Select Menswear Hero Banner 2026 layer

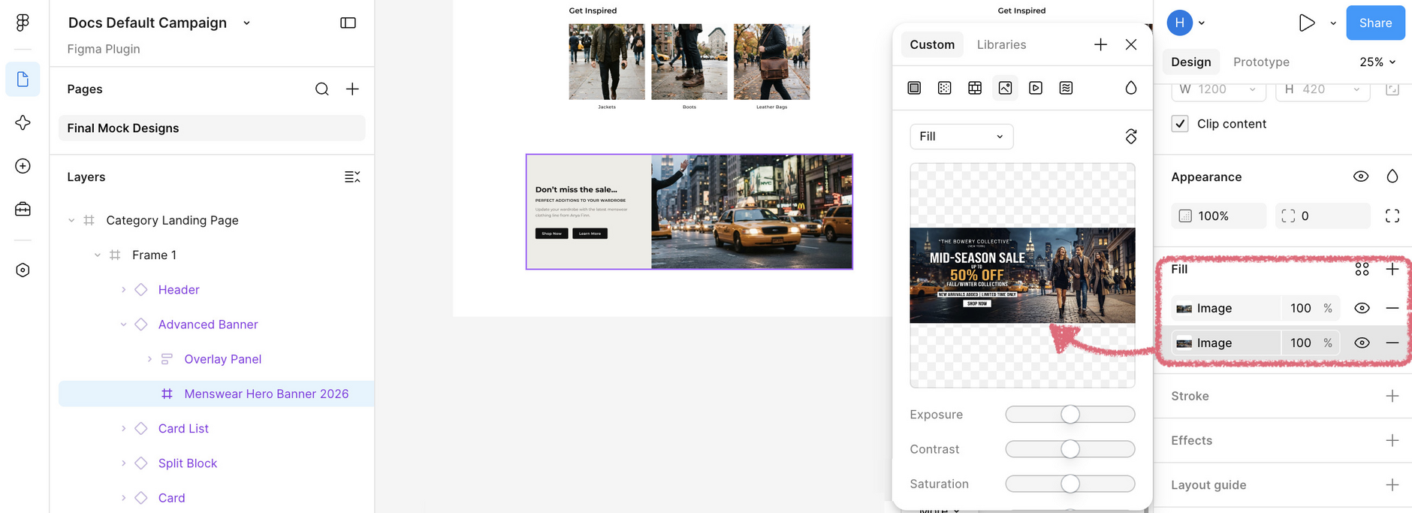[216, 394]
